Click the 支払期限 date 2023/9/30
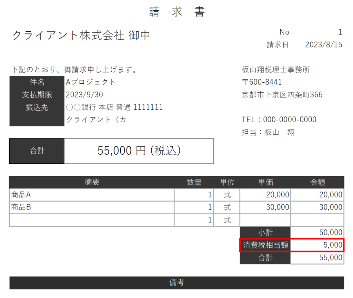The height and width of the screenshot is (298, 353). [84, 94]
